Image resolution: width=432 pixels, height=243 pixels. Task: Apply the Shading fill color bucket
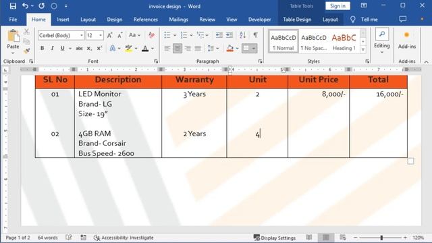pos(230,49)
